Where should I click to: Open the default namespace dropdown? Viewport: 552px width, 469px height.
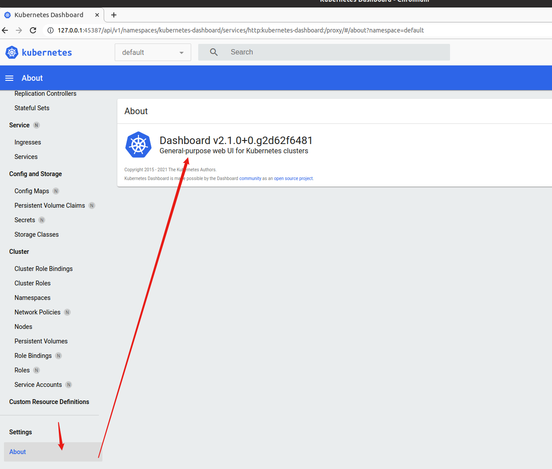[x=153, y=52]
